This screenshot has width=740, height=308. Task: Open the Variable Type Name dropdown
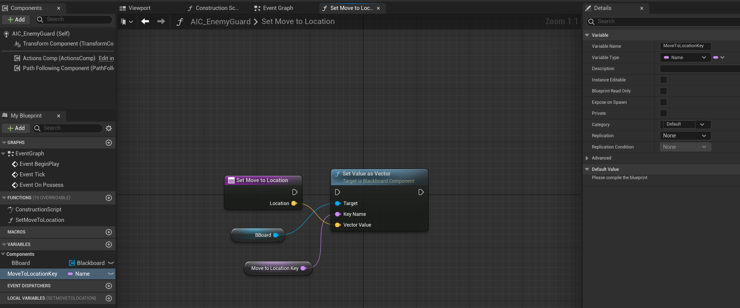pos(685,57)
